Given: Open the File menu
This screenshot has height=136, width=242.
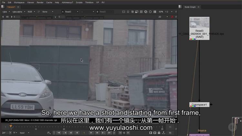Looking at the screenshot, I should click(x=4, y=3).
